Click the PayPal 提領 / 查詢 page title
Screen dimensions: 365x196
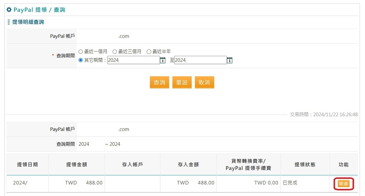(39, 10)
